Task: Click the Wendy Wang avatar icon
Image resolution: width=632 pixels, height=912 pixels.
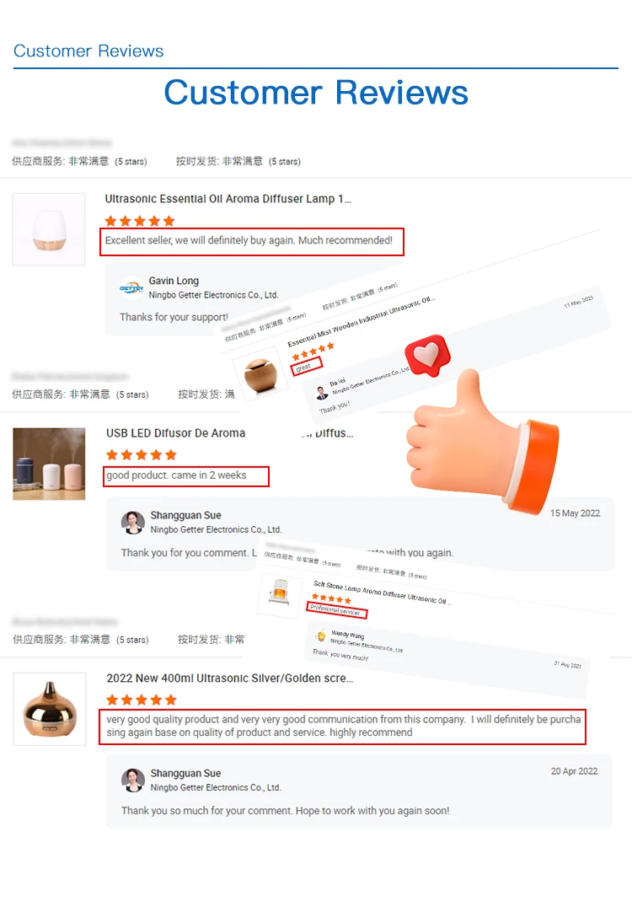Action: (321, 636)
